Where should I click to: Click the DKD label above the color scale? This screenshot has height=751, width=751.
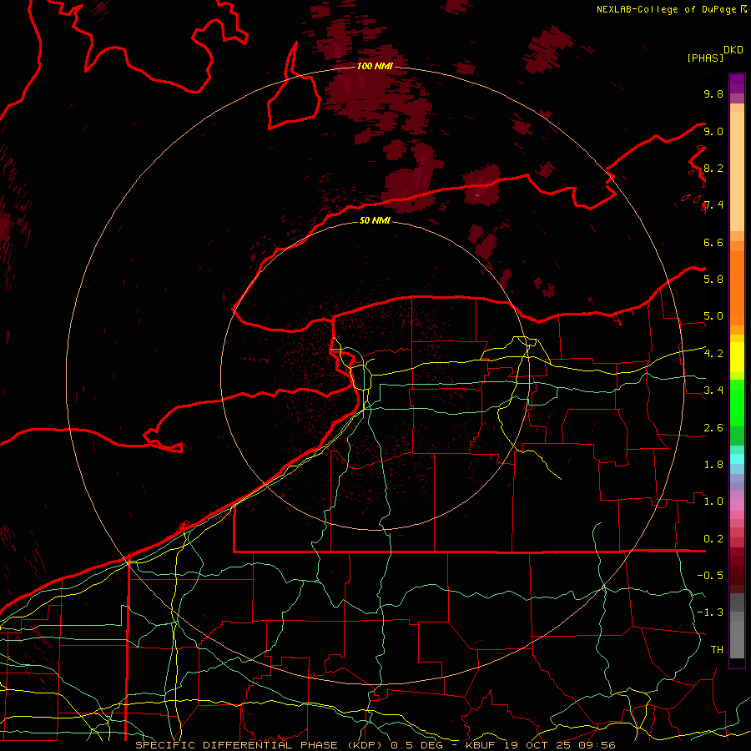733,50
